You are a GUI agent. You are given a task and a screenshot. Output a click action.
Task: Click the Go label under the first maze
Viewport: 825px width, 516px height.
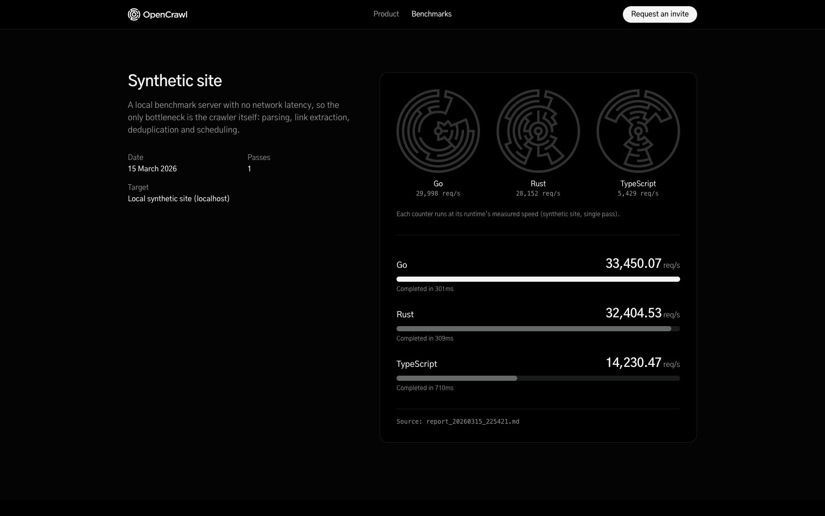438,184
